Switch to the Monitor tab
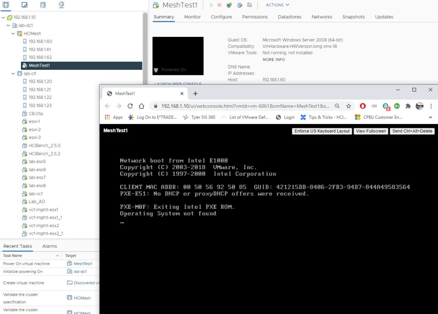Viewport: 438px width, 314px height. click(x=192, y=17)
